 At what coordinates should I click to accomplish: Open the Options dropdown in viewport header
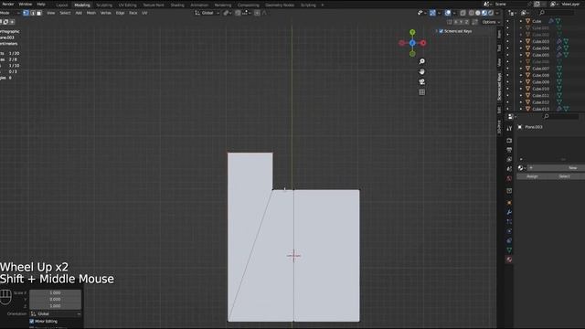tap(491, 22)
